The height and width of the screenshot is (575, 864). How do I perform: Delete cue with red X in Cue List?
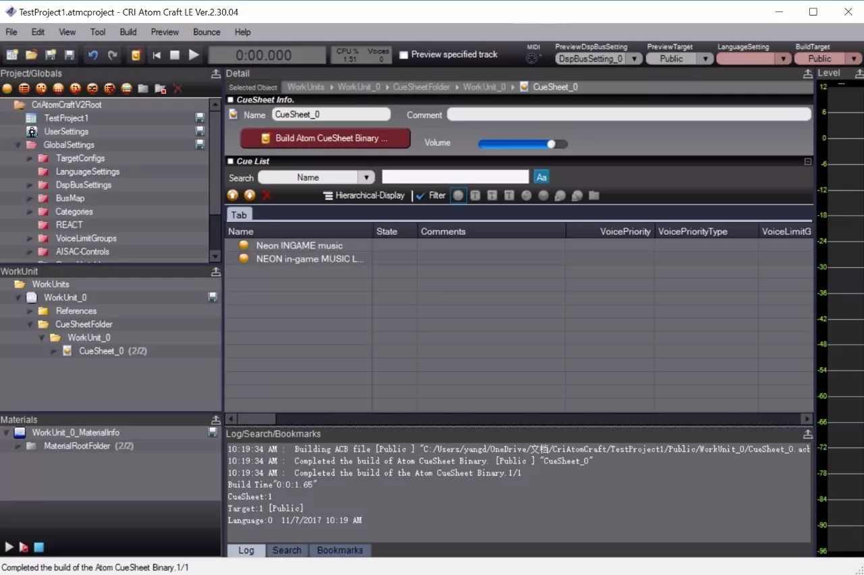267,195
